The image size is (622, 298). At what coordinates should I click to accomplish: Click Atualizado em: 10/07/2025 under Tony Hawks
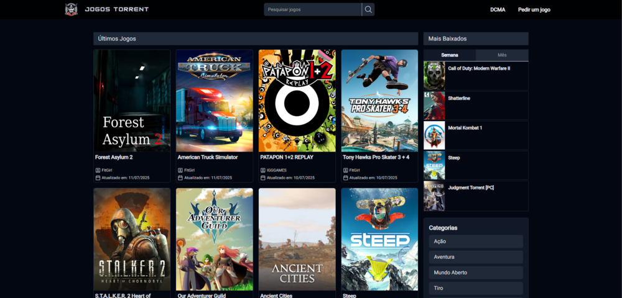[373, 178]
